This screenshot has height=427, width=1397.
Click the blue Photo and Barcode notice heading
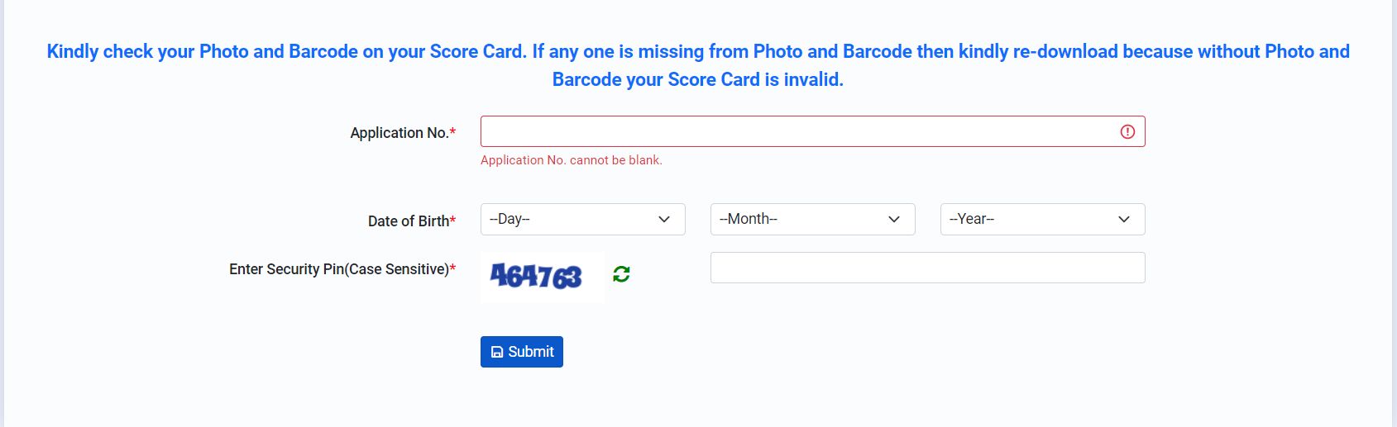click(x=698, y=65)
